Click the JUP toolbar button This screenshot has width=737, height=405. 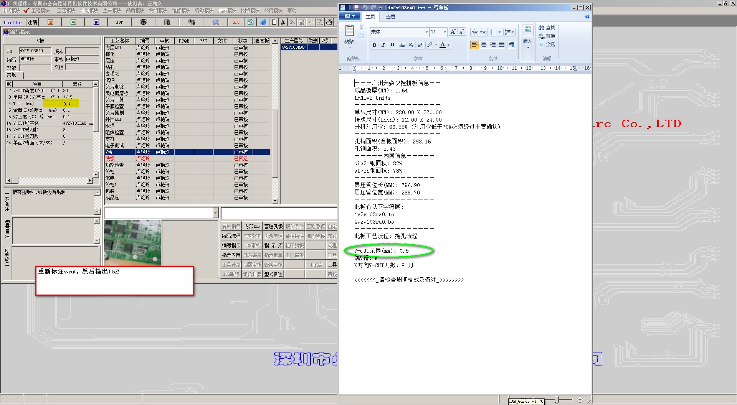[119, 22]
